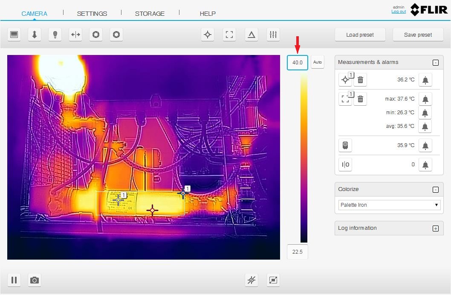The width and height of the screenshot is (451, 295).
Task: Click the temperature color scale bar
Action: click(304, 158)
